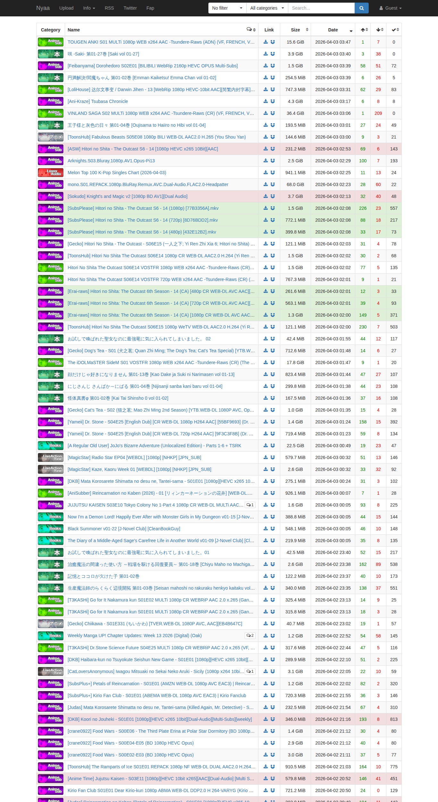This screenshot has width=438, height=802.
Task: Click Anime Sub category icon for TOUGEN ANKI row
Action: pyautogui.click(x=51, y=42)
